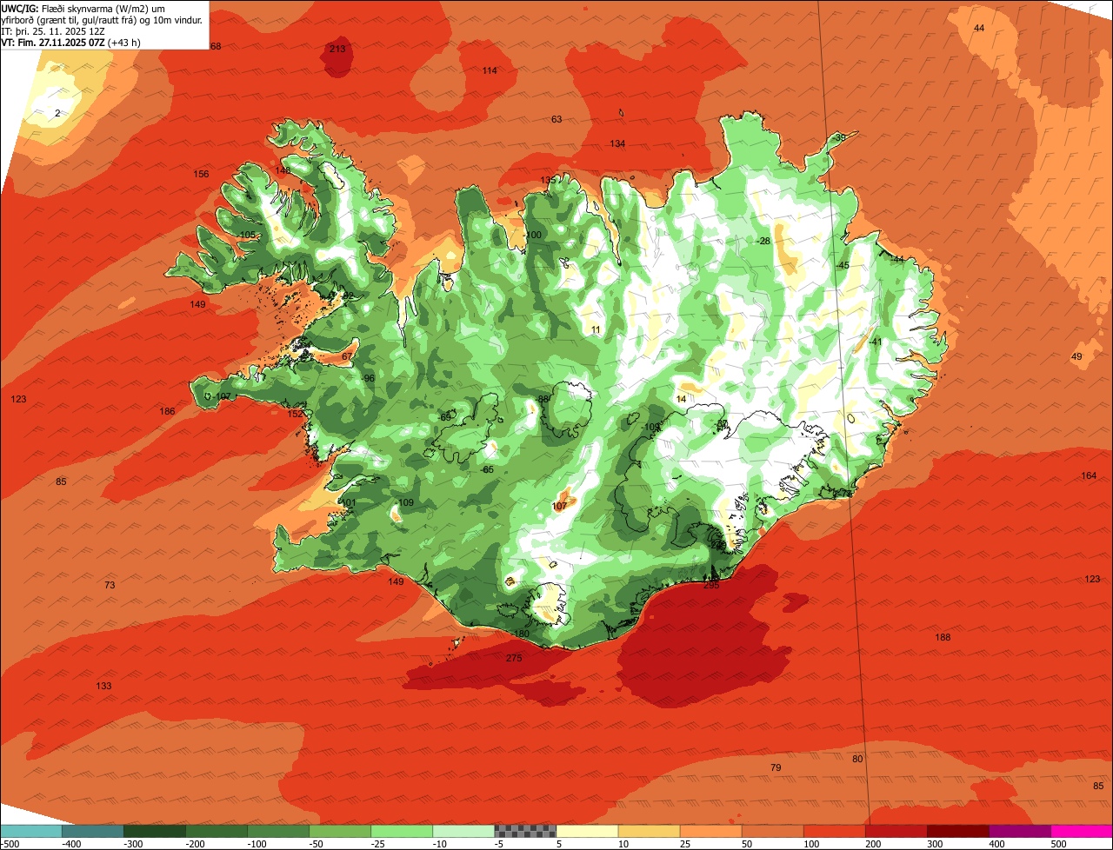This screenshot has width=1113, height=850.
Task: Click the pale green swatch between -10 and -5
Action: click(463, 831)
